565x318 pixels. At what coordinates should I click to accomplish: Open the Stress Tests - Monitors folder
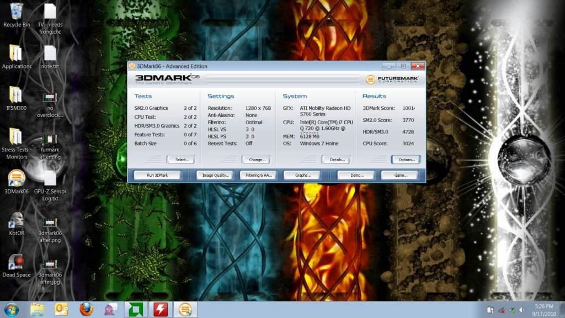17,144
